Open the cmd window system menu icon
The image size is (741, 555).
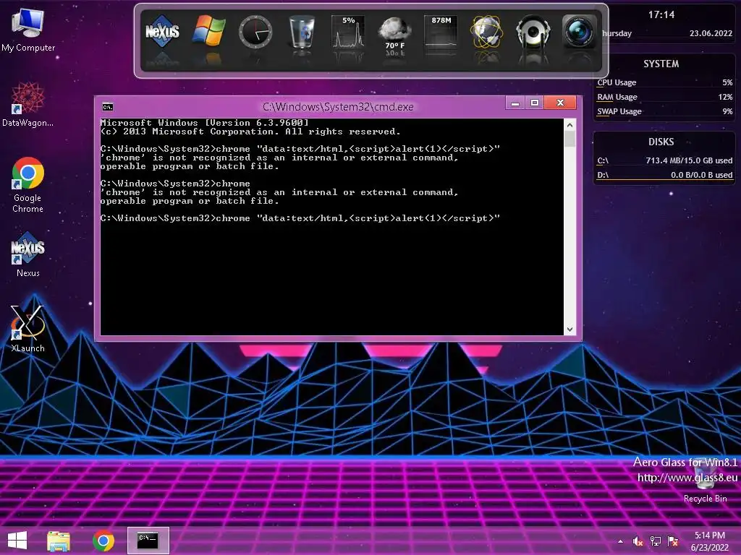(108, 107)
